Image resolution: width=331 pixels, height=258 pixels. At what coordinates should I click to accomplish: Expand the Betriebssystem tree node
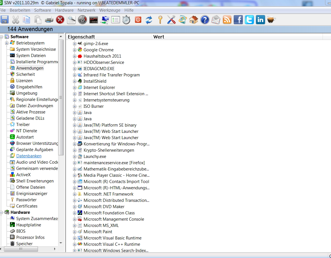click(7, 43)
